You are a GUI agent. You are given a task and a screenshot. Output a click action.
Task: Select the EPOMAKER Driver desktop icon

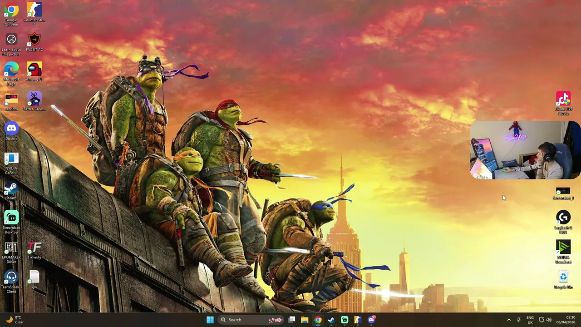tap(11, 253)
